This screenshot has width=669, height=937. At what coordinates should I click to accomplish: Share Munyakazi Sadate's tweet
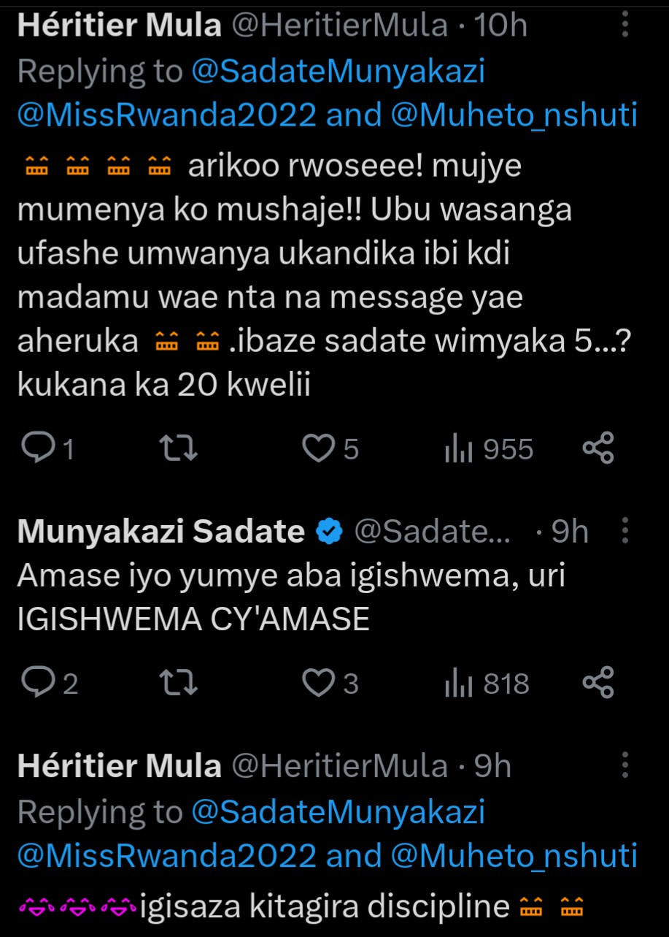(x=598, y=683)
